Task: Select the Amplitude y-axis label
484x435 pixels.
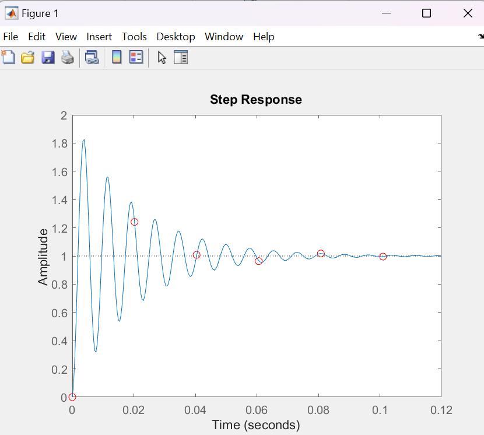Action: click(x=43, y=257)
